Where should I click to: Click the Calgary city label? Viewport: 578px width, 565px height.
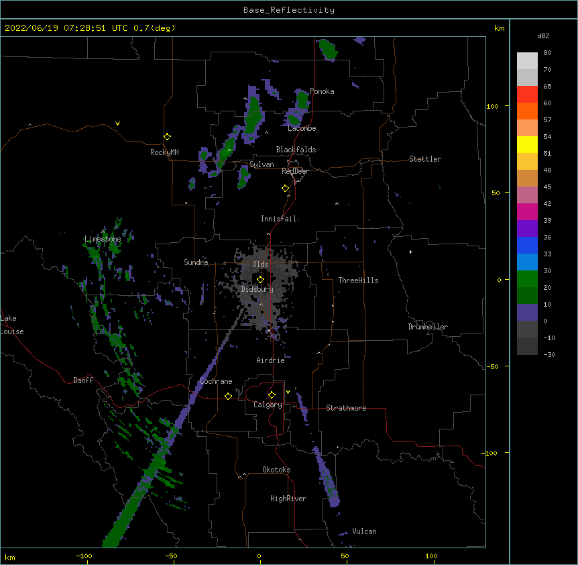(x=268, y=405)
